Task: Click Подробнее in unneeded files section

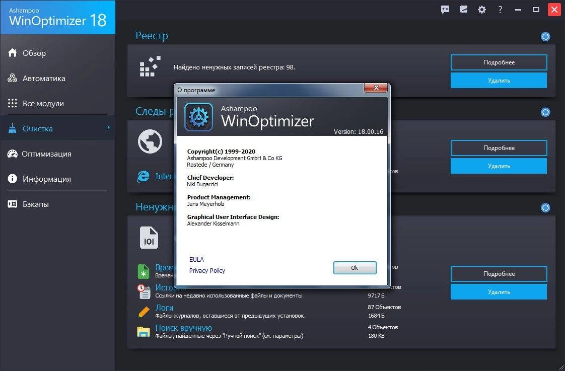Action: coord(499,274)
